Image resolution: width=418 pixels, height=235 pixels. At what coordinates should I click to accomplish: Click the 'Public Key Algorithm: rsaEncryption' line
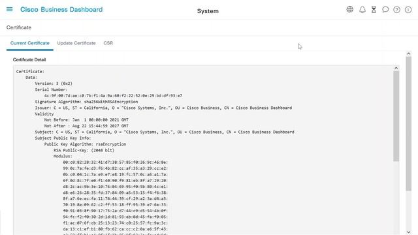click(x=86, y=144)
